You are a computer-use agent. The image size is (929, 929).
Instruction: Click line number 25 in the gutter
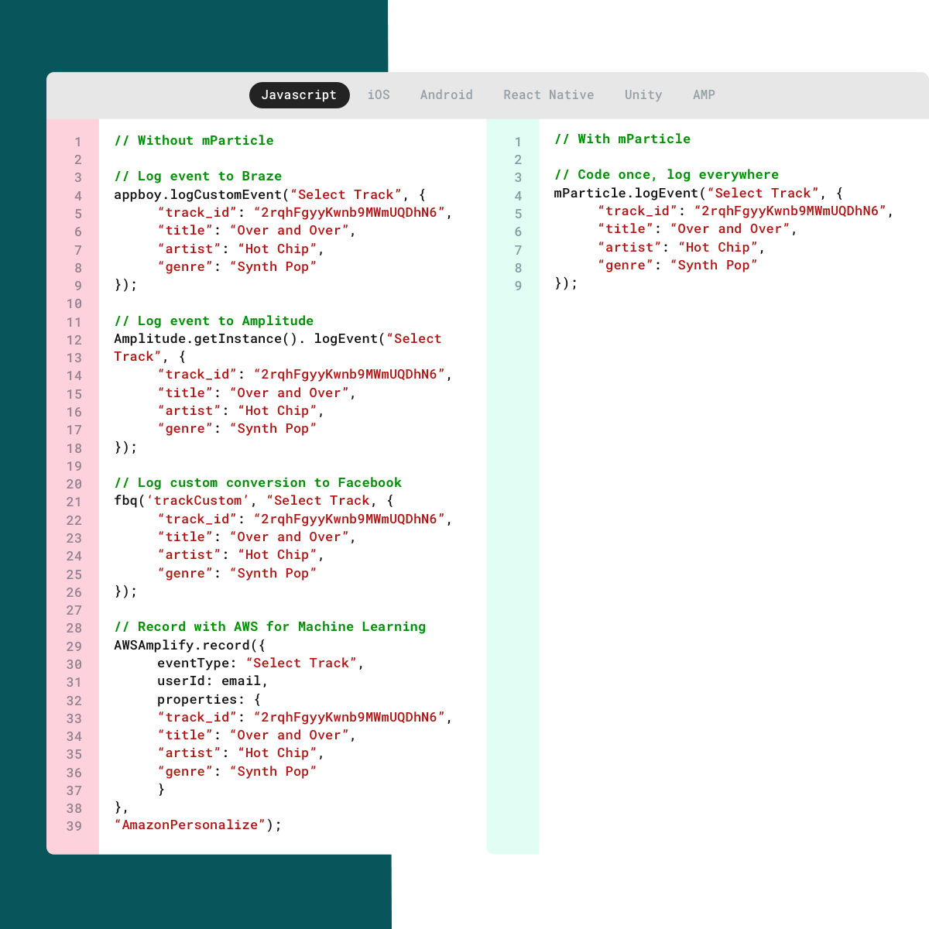point(74,574)
